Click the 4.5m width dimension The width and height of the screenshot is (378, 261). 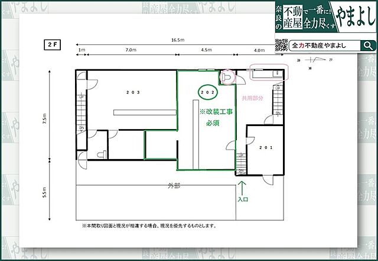[x=206, y=50]
